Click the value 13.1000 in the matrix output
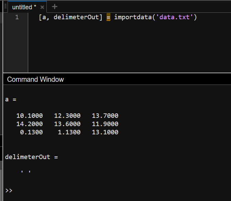 click(x=105, y=132)
